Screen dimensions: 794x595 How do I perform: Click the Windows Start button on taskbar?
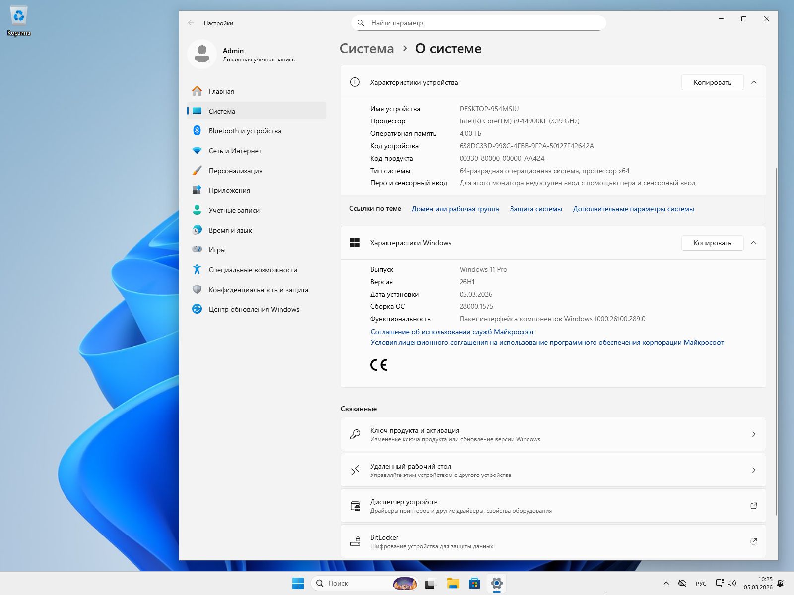[x=298, y=583]
